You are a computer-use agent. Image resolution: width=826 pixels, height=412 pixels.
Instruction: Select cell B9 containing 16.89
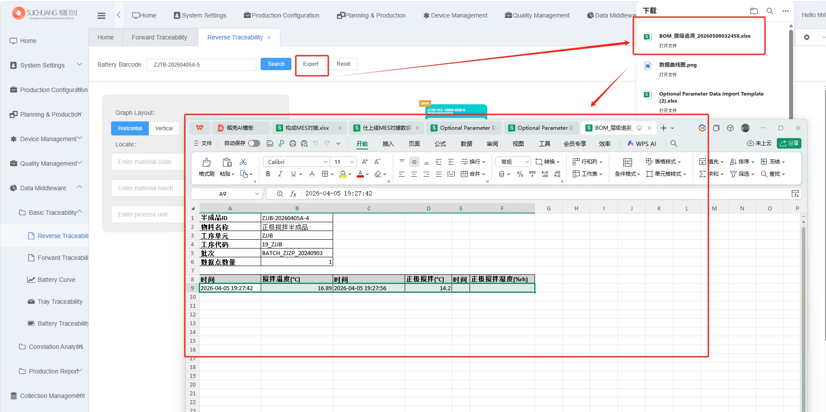tap(297, 288)
